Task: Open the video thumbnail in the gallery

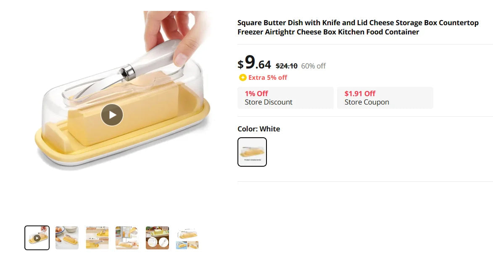Action: (37, 238)
